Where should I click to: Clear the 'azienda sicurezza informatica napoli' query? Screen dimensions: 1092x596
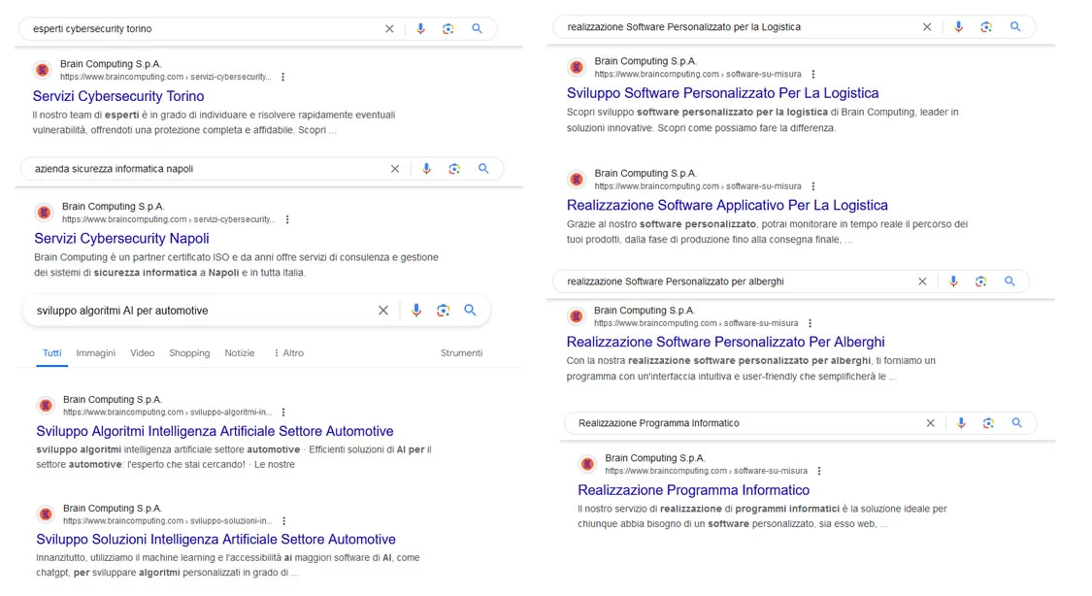click(395, 169)
